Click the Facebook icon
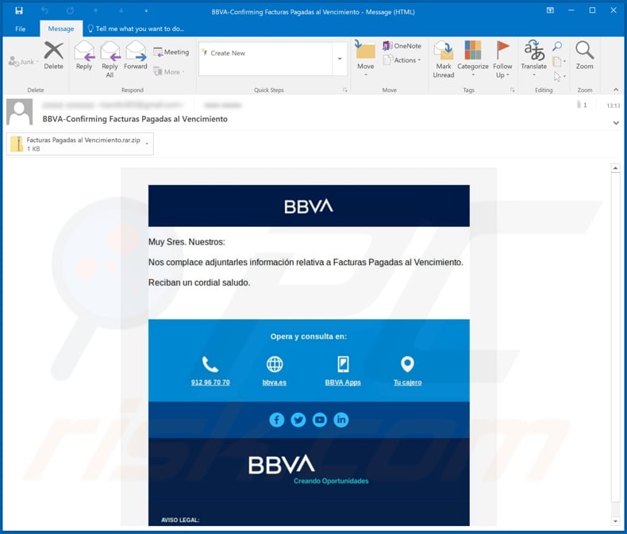The width and height of the screenshot is (627, 534). point(277,420)
